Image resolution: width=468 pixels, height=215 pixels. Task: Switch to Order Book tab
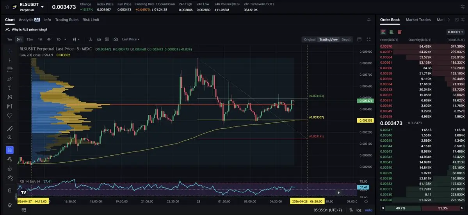click(x=390, y=20)
